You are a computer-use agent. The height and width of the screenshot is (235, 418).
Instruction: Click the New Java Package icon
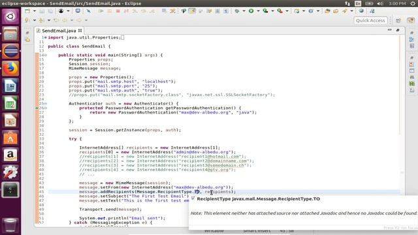(297, 11)
